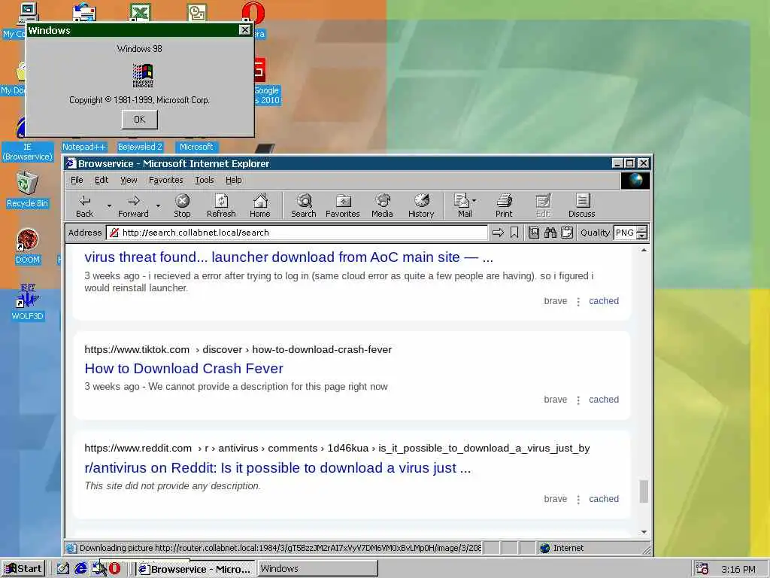The width and height of the screenshot is (770, 578).
Task: Click the system tray scheduler icon
Action: [x=702, y=569]
